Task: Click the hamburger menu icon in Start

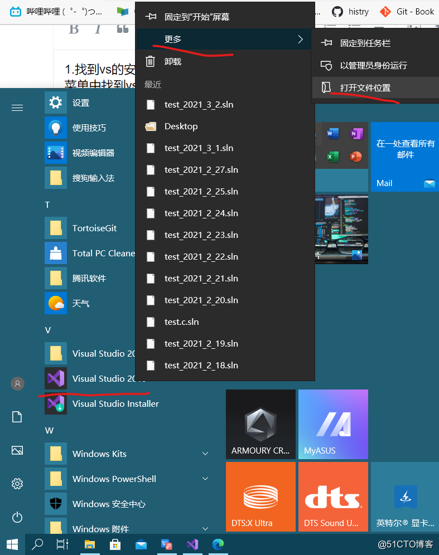Action: pos(17,108)
